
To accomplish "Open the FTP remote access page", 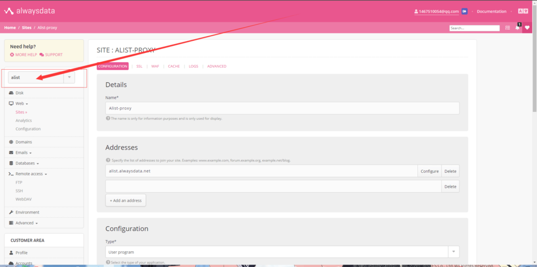I will click(x=19, y=183).
